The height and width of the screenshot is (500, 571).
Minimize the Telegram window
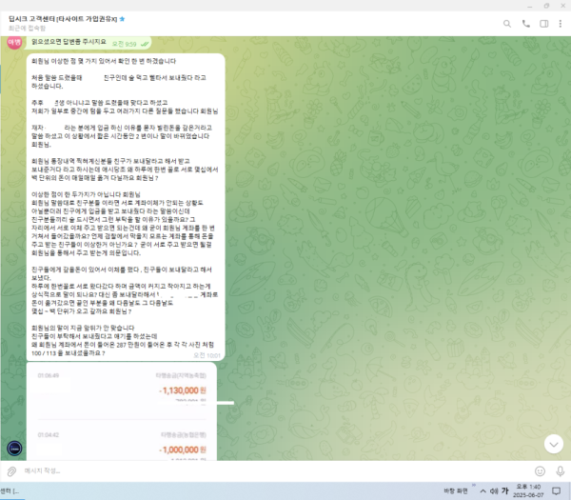point(530,6)
